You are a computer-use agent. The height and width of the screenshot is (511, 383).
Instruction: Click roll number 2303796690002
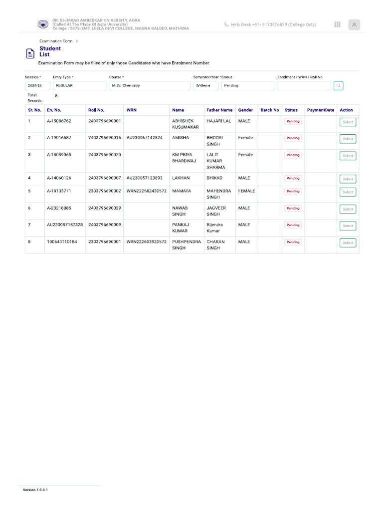(105, 191)
